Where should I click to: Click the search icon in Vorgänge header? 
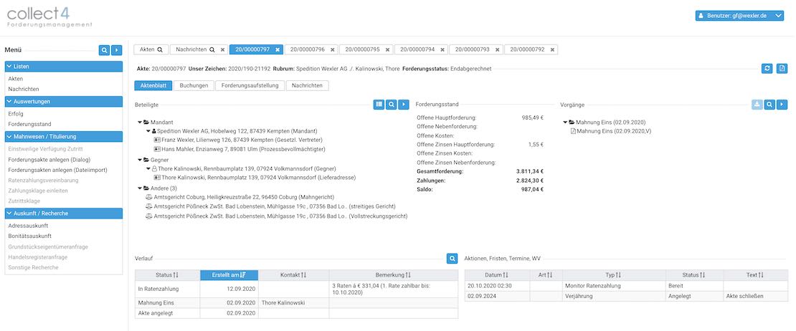[x=769, y=105]
